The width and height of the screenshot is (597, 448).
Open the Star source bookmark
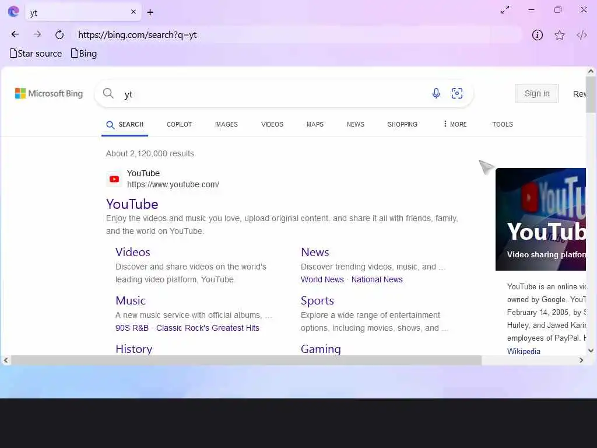coord(36,53)
